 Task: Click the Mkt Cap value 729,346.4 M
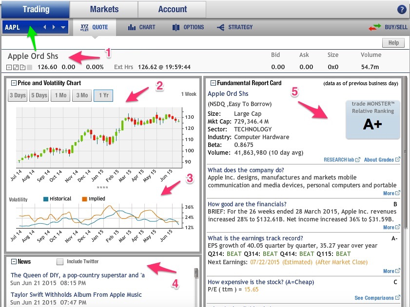coord(251,122)
